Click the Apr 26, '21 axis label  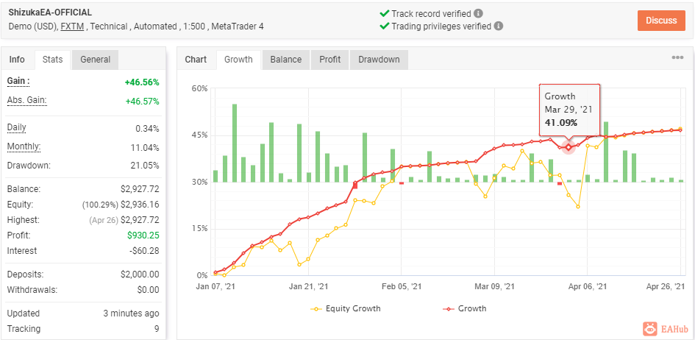pos(666,287)
